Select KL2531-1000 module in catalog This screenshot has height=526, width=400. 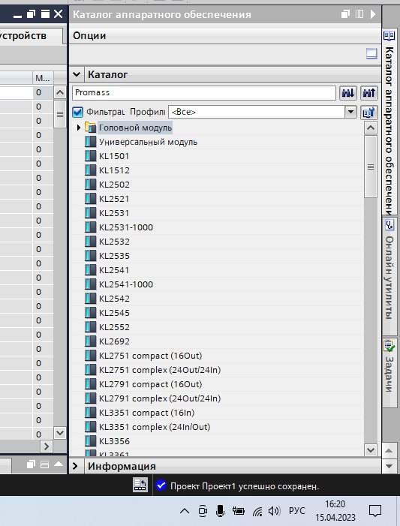[x=126, y=227]
